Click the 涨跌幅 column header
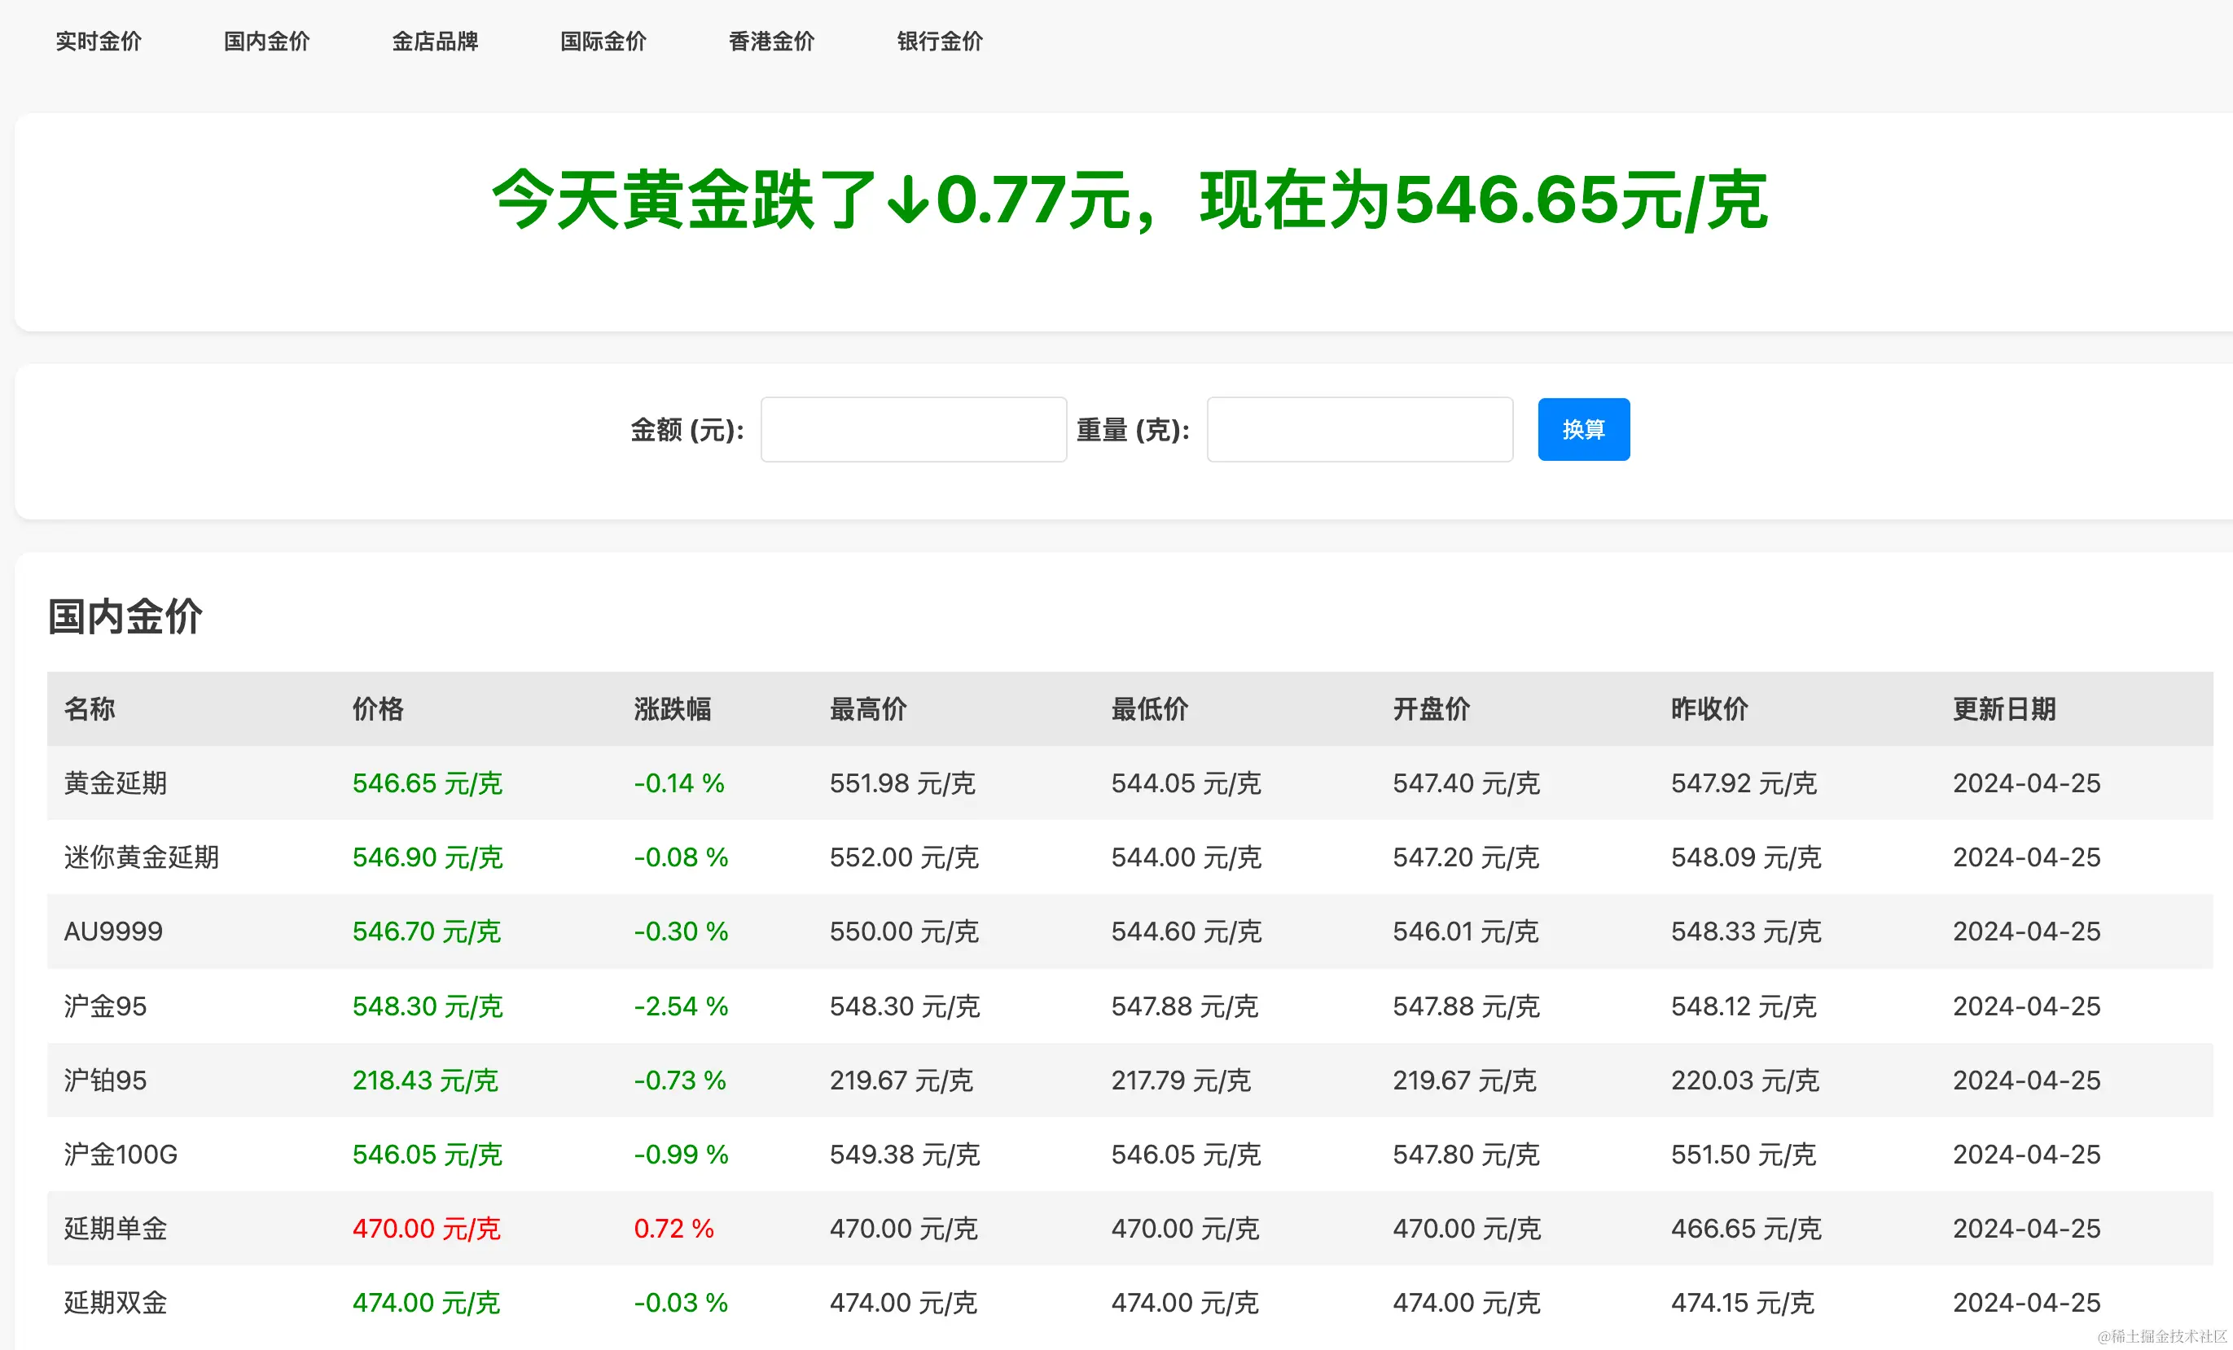2233x1350 pixels. [672, 708]
